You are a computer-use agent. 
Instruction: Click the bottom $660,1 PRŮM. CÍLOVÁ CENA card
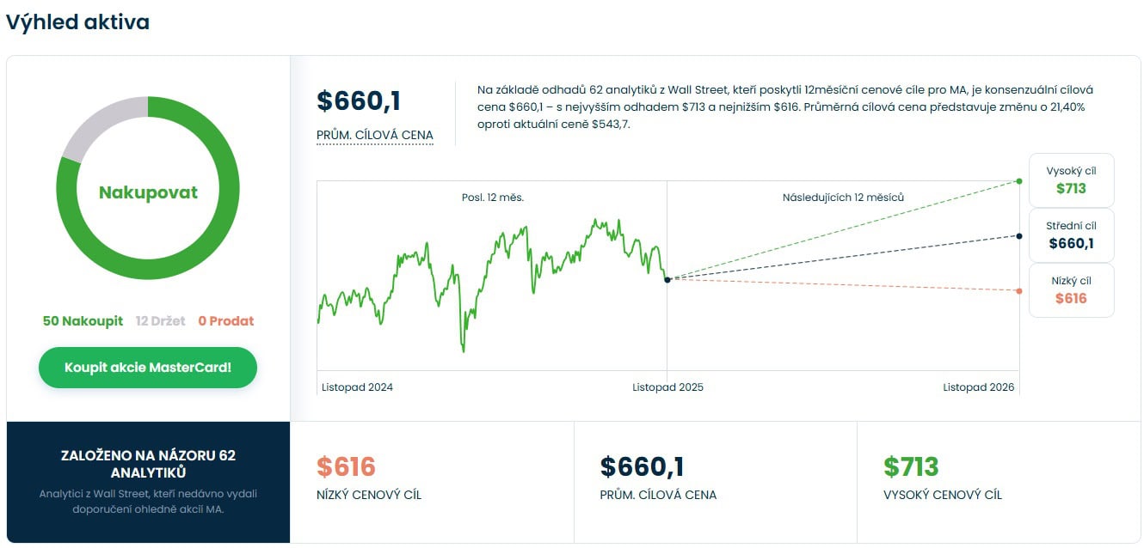tap(715, 482)
